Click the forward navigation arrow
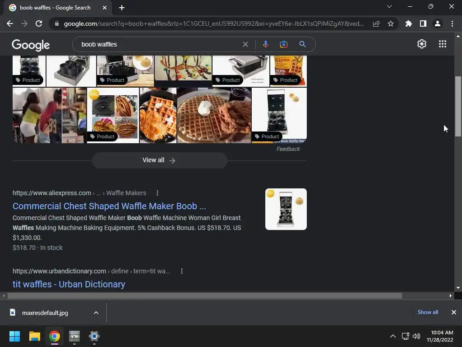This screenshot has width=462, height=347. [x=24, y=23]
